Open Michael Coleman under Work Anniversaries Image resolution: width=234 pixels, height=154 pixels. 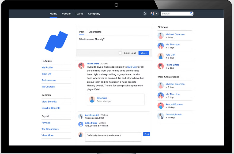coord(175,84)
